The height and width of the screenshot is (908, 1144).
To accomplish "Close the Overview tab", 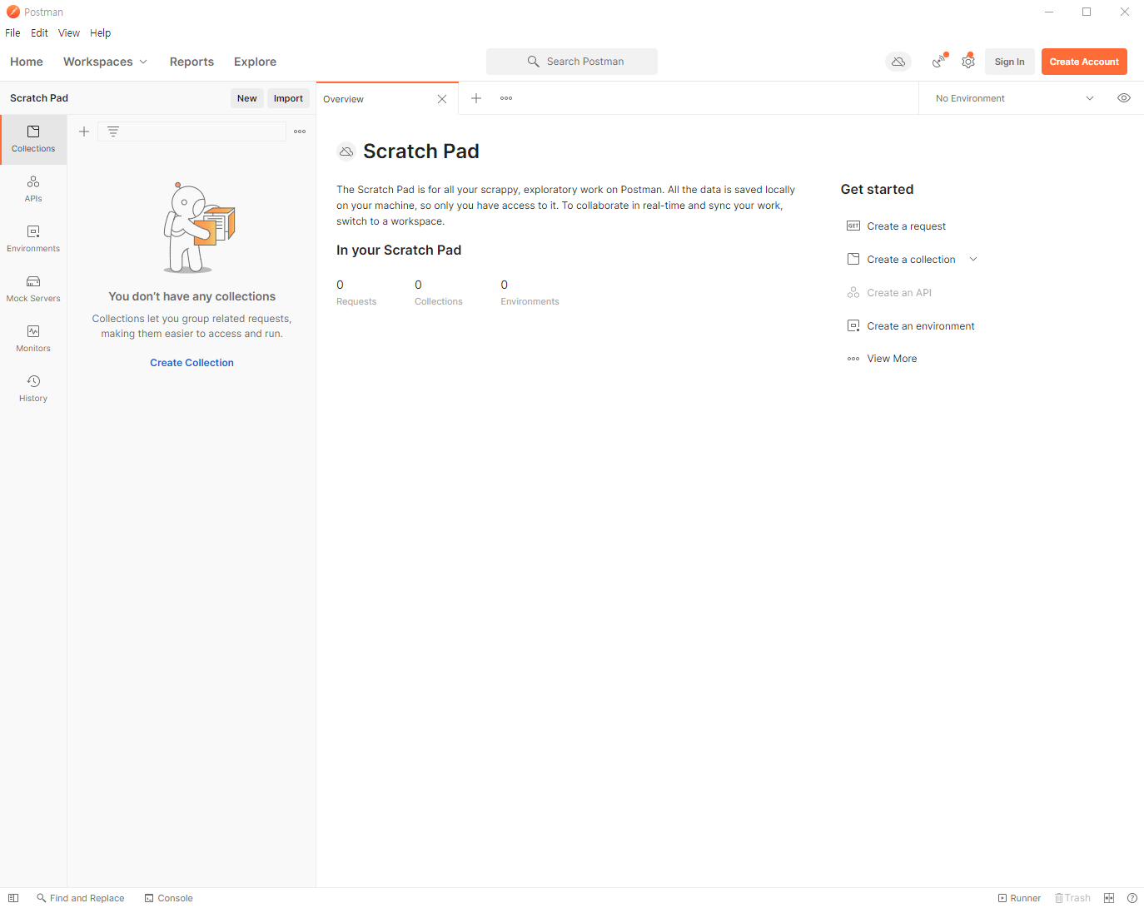I will tap(442, 99).
